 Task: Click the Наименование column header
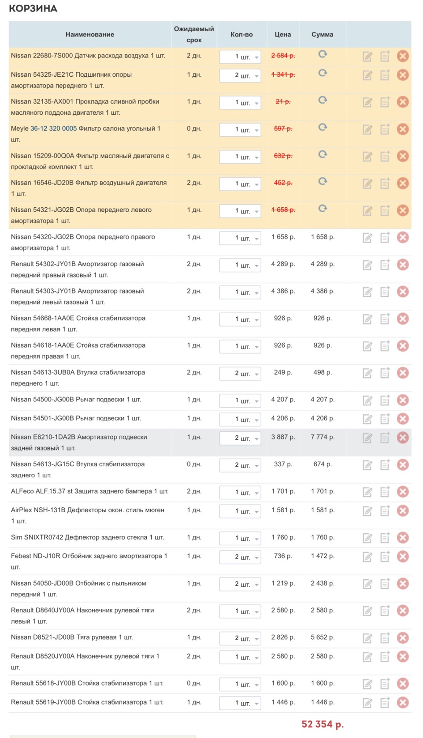click(x=90, y=34)
